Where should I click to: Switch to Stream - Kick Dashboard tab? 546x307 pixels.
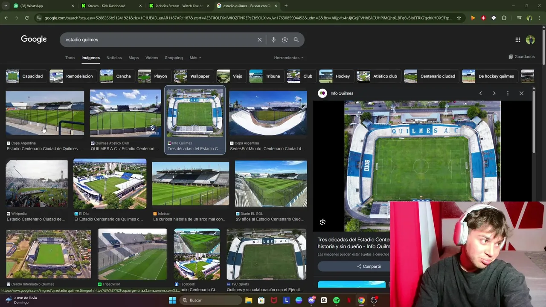pos(111,6)
